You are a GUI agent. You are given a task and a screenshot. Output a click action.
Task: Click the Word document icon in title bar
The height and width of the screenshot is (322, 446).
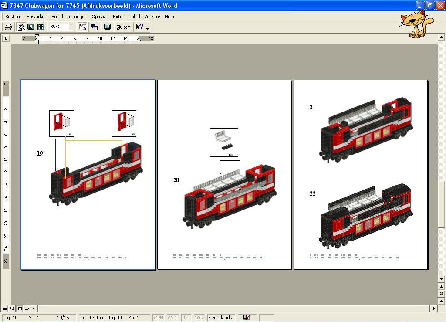pos(4,5)
